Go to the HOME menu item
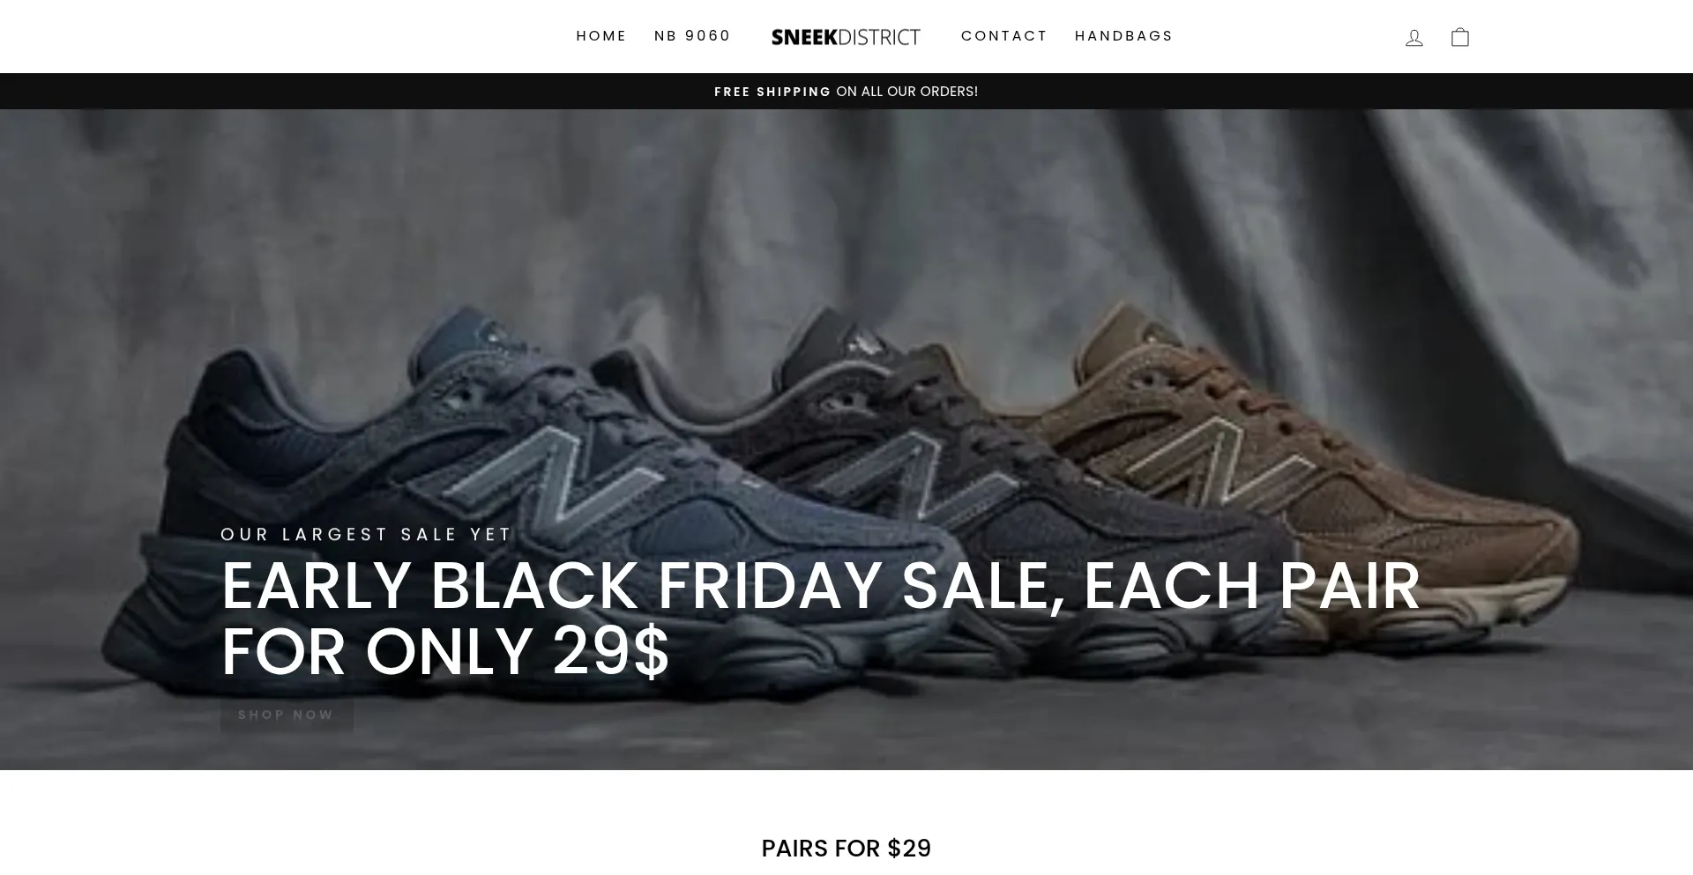1693x875 pixels. pyautogui.click(x=601, y=36)
